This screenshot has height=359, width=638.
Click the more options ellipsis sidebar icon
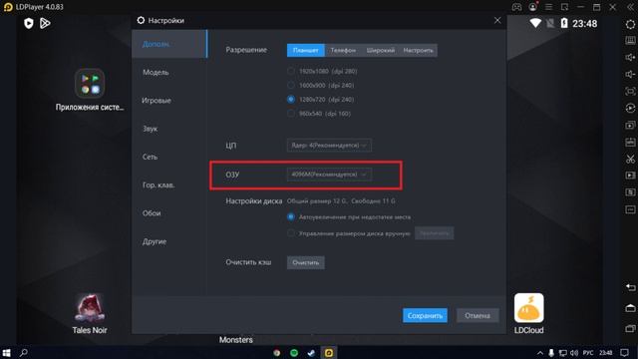point(630,209)
